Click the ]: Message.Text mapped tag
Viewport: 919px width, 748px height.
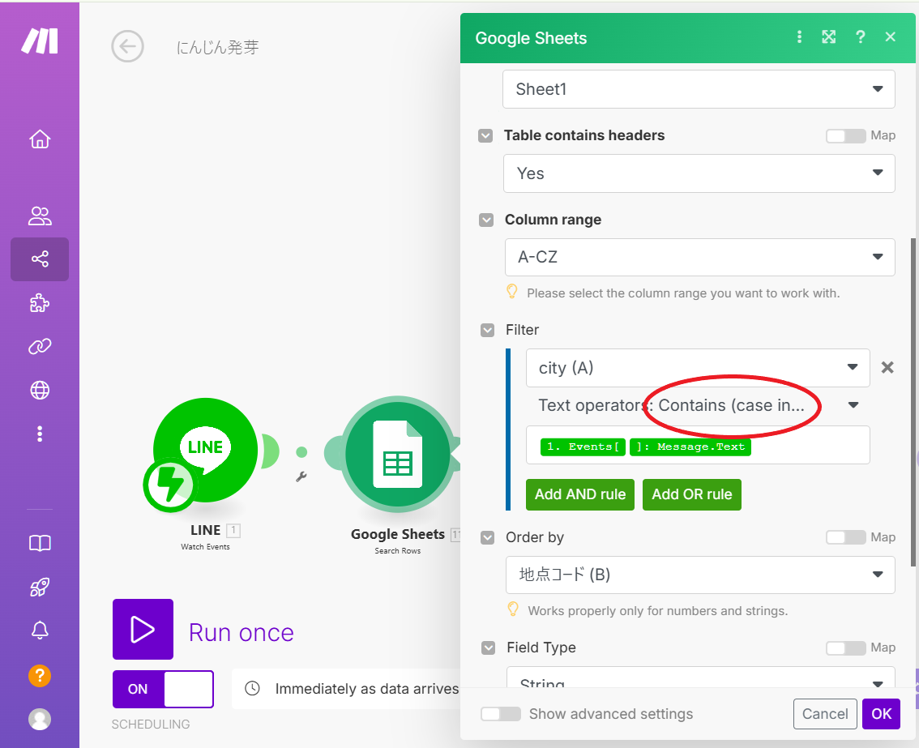coord(690,447)
